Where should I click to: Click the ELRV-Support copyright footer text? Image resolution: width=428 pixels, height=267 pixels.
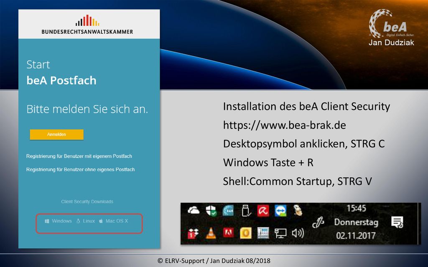point(214,261)
